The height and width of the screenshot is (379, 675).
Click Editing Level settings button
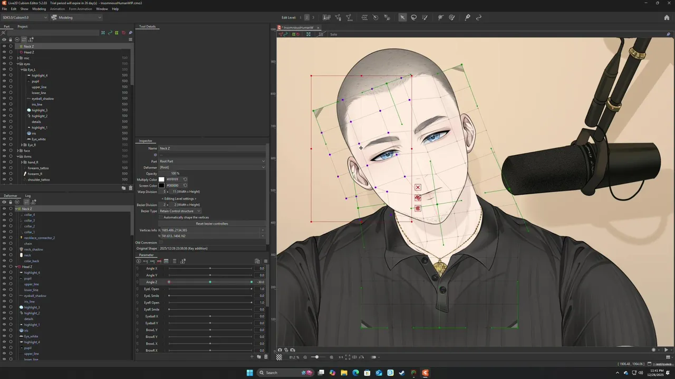click(x=179, y=198)
